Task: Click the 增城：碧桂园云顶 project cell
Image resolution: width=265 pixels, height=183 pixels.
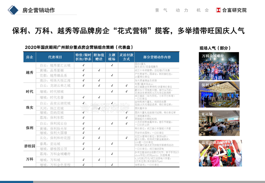Action: pos(55,149)
